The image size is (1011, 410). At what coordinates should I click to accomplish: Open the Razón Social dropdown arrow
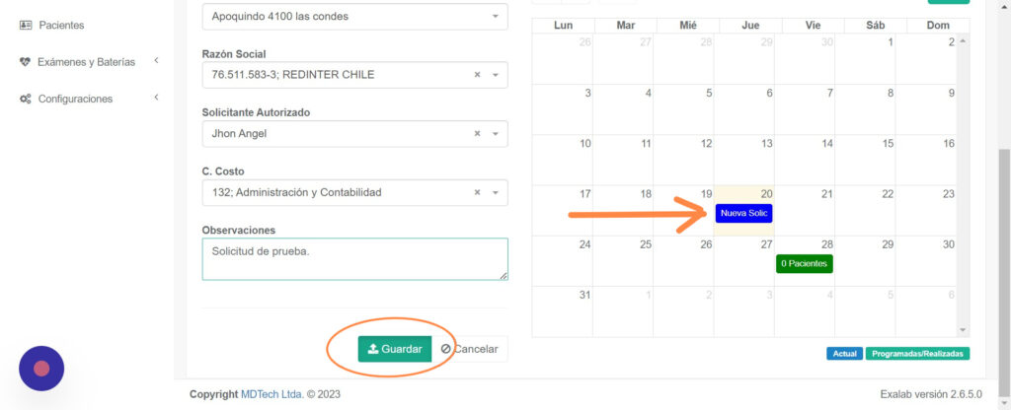pos(496,75)
